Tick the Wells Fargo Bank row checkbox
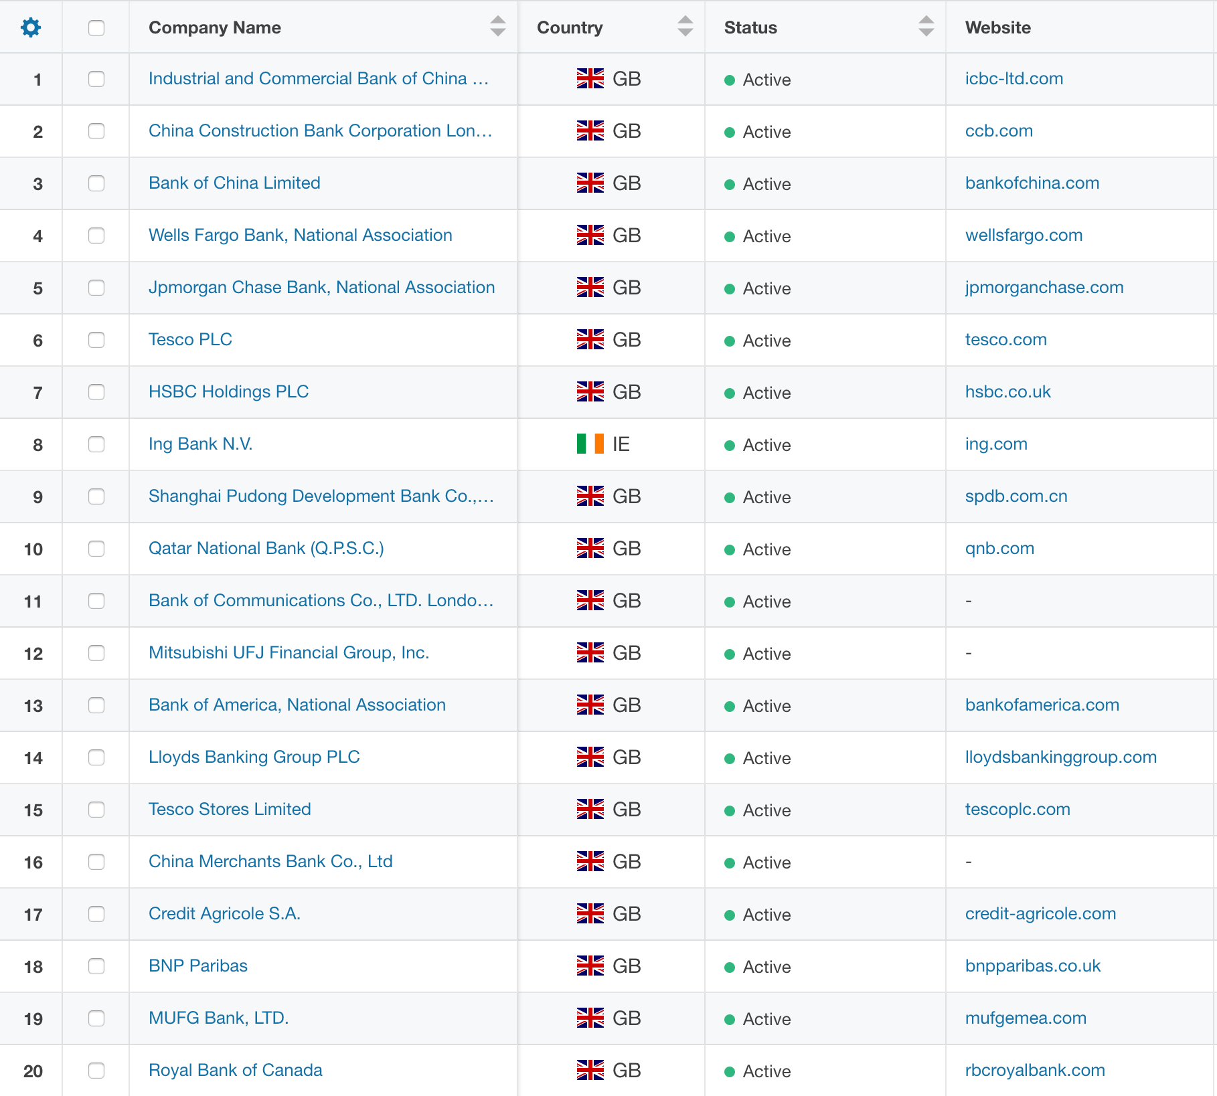The image size is (1217, 1096). point(96,236)
